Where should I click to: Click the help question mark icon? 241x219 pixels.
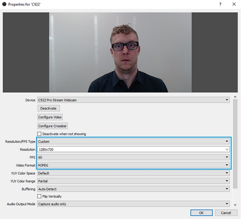[220, 4]
